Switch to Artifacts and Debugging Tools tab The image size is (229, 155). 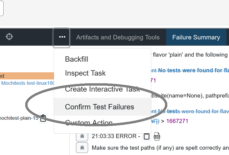point(118,37)
